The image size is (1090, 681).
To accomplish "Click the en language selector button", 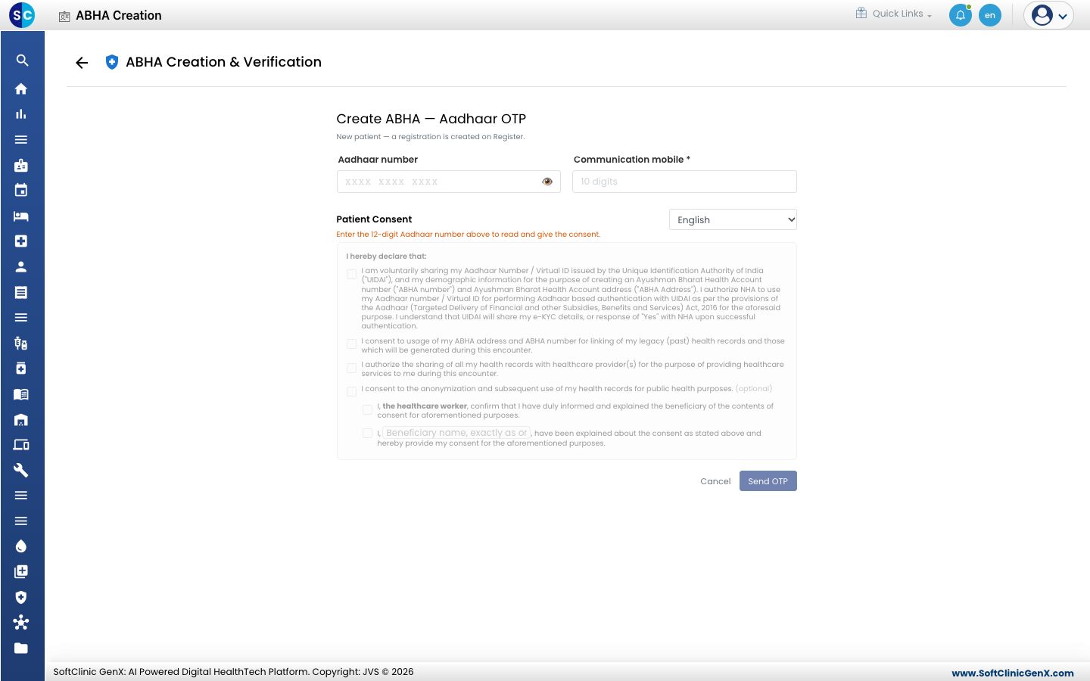I will point(990,15).
